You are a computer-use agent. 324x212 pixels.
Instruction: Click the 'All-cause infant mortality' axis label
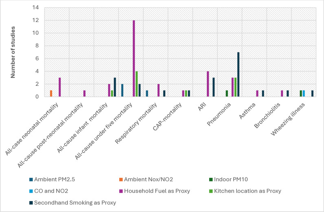[x=83, y=128]
